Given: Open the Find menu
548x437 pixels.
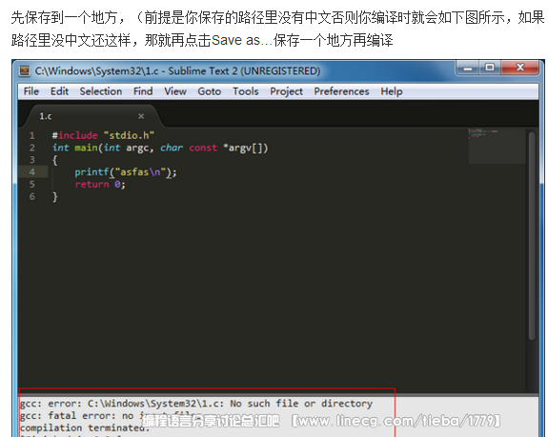Looking at the screenshot, I should [143, 91].
